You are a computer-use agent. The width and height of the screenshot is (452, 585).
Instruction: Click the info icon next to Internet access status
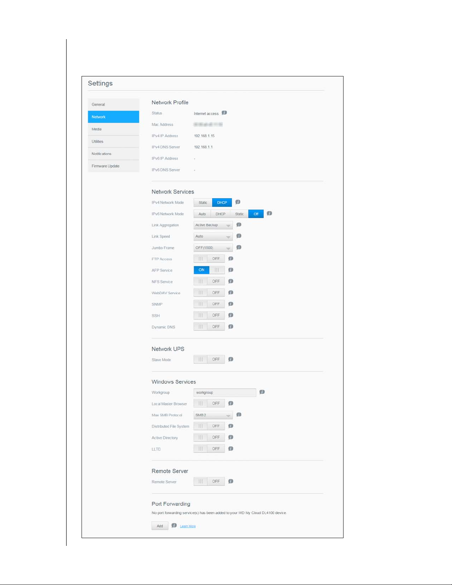point(224,113)
